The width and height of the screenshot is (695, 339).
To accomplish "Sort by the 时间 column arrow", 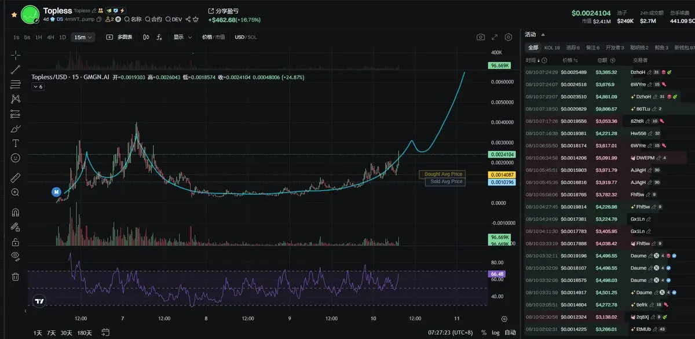I will (540, 60).
